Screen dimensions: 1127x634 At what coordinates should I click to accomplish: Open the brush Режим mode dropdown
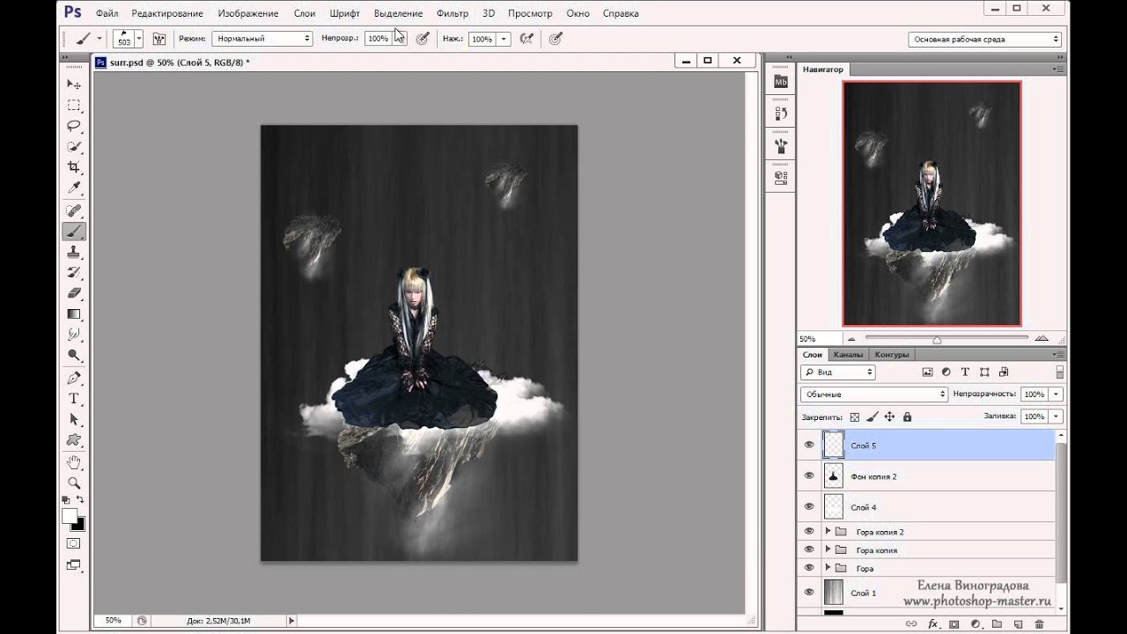pos(261,39)
